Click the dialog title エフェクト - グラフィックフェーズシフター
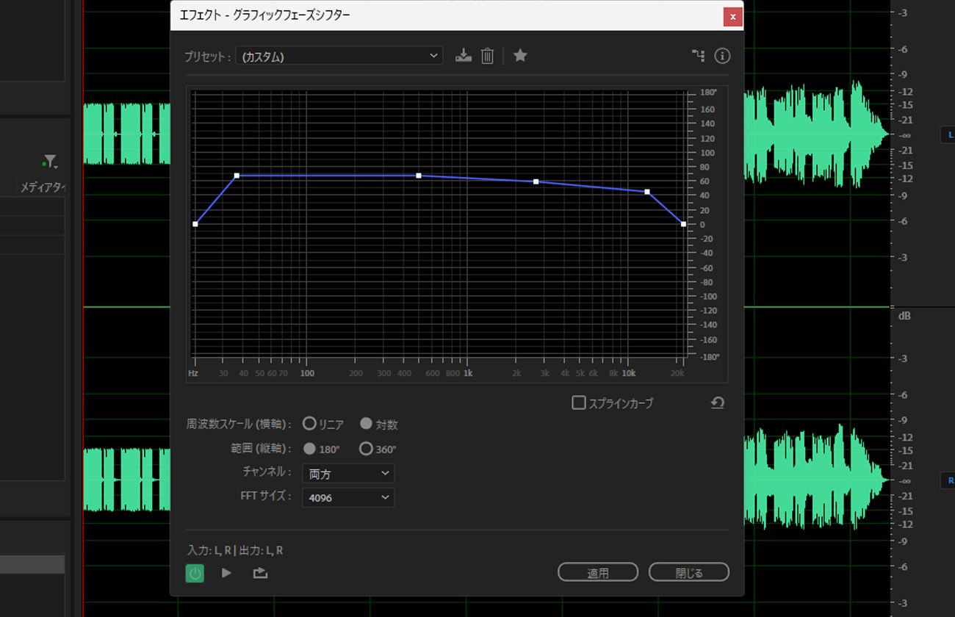The width and height of the screenshot is (955, 617). [264, 15]
